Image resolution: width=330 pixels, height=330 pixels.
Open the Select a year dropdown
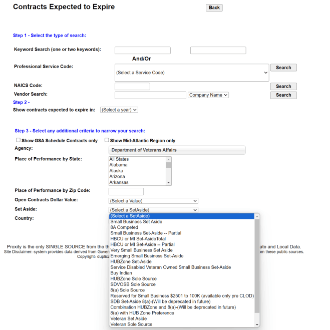119,110
